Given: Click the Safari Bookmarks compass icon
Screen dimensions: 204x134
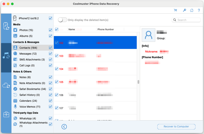Looking at the screenshot, I should click(15, 89).
